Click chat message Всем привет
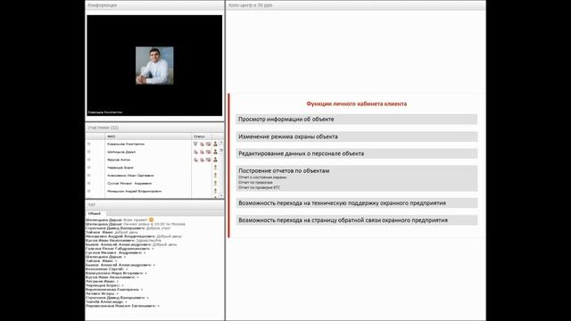 (x=135, y=220)
